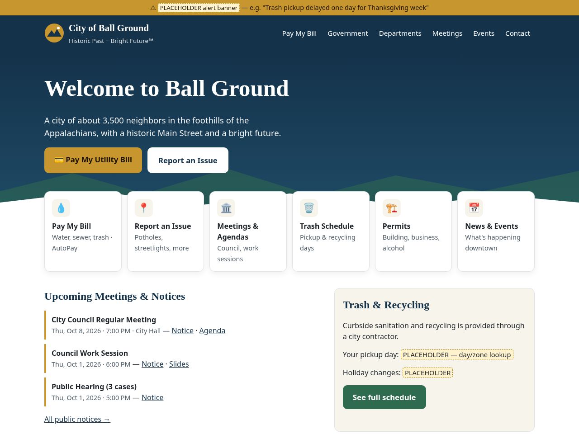Image resolution: width=579 pixels, height=434 pixels.
Task: Open the Council Work Session Slides link
Action: [179, 364]
